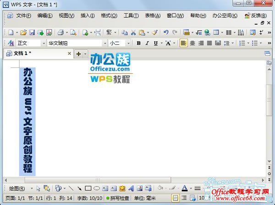The image size is (275, 205).
Task: Open the 办公空间(K) menu
Action: [x=225, y=16]
